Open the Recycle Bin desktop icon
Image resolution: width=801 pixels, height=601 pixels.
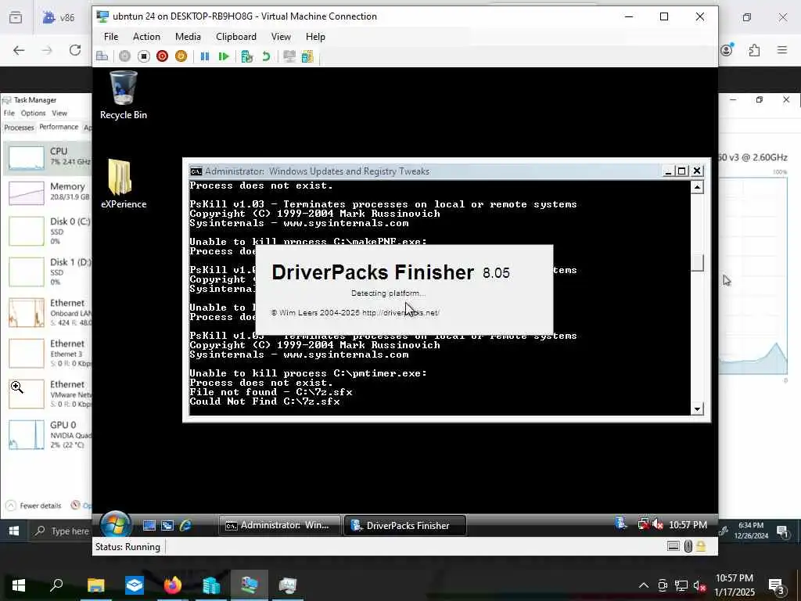[124, 95]
